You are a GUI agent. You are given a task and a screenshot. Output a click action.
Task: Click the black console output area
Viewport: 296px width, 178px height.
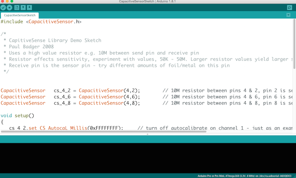148,158
